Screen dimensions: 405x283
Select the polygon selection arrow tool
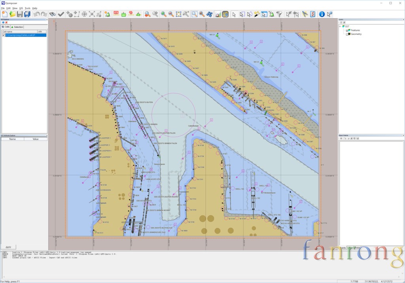pos(250,14)
